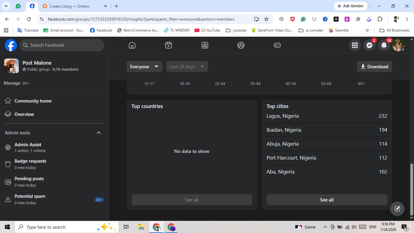
Task: Open Facebook Home from top navigation
Action: point(132,45)
